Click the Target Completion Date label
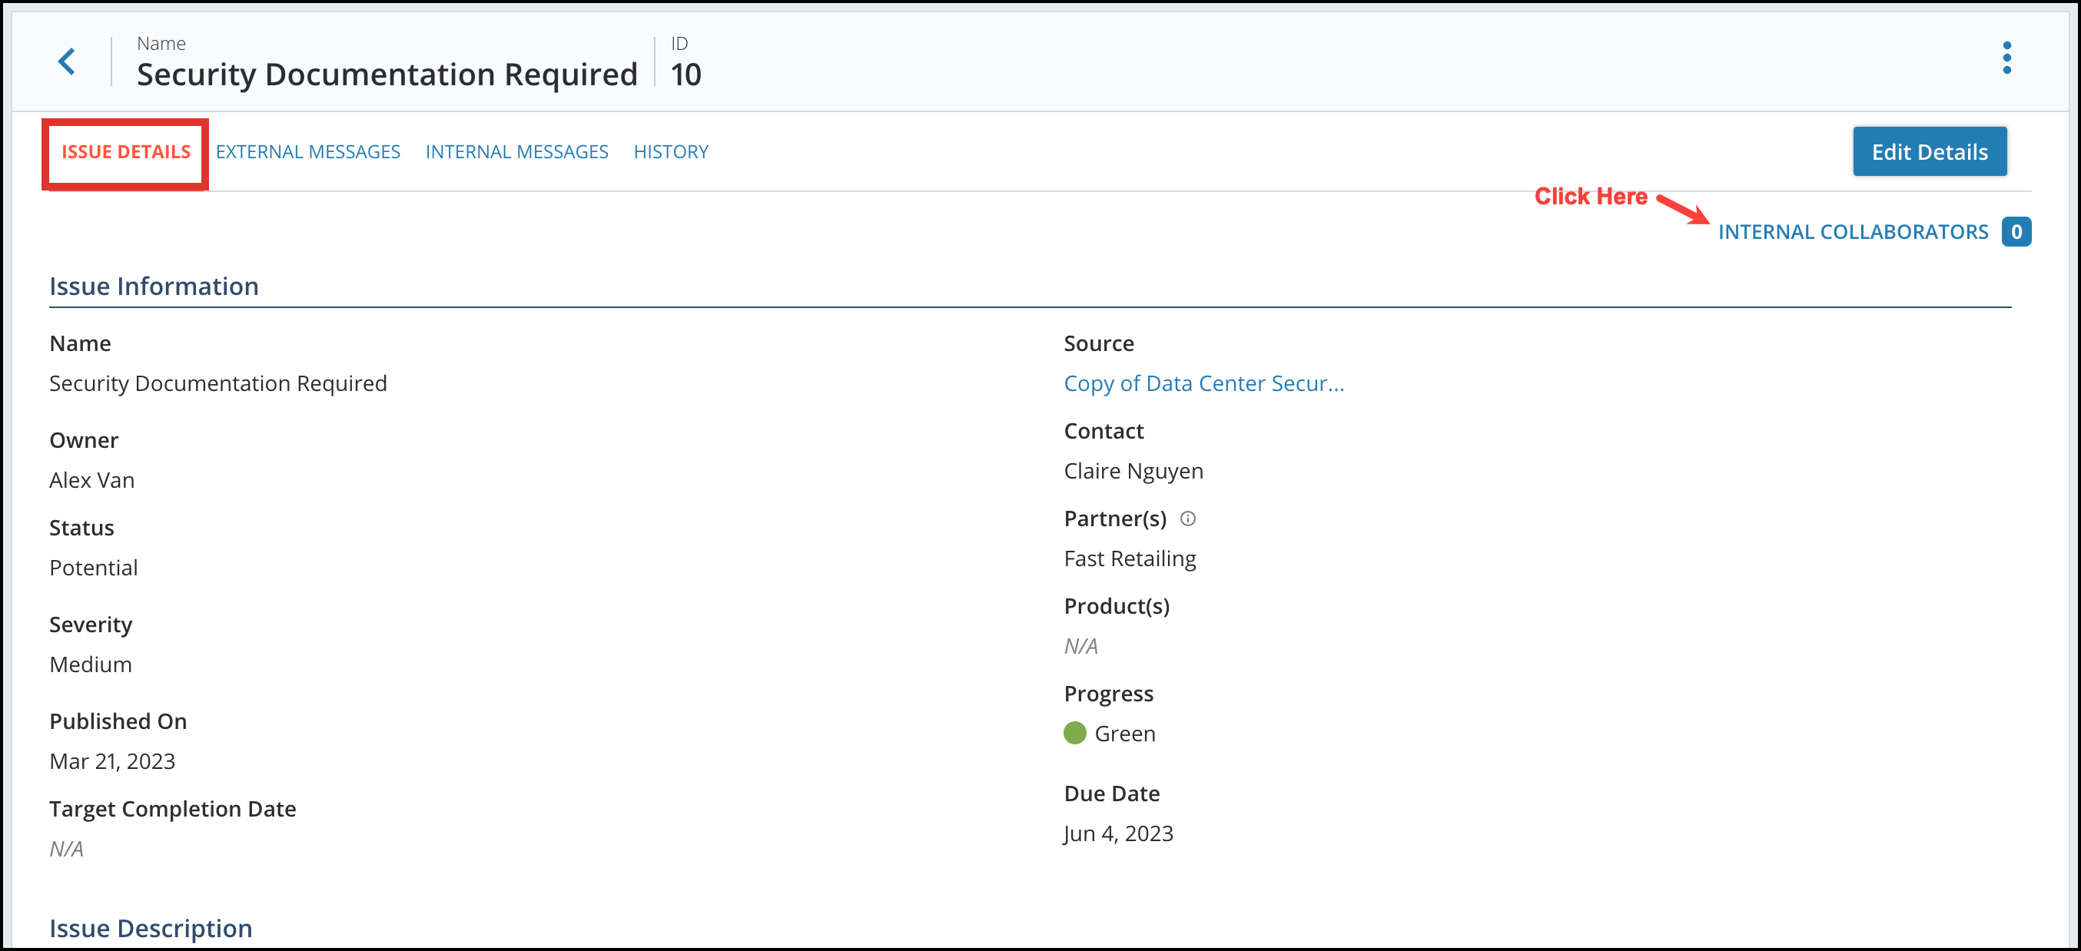Image resolution: width=2081 pixels, height=951 pixels. [x=173, y=809]
